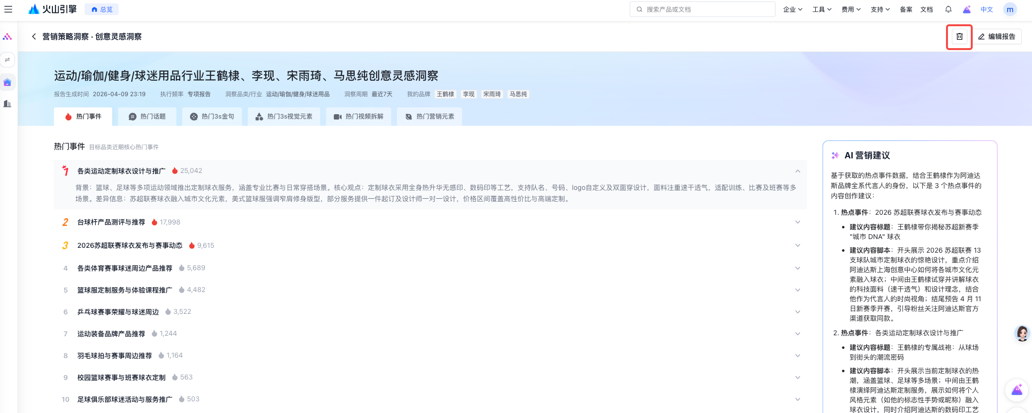The height and width of the screenshot is (413, 1032).
Task: Click the purple AI assistant icon in header
Action: point(967,9)
